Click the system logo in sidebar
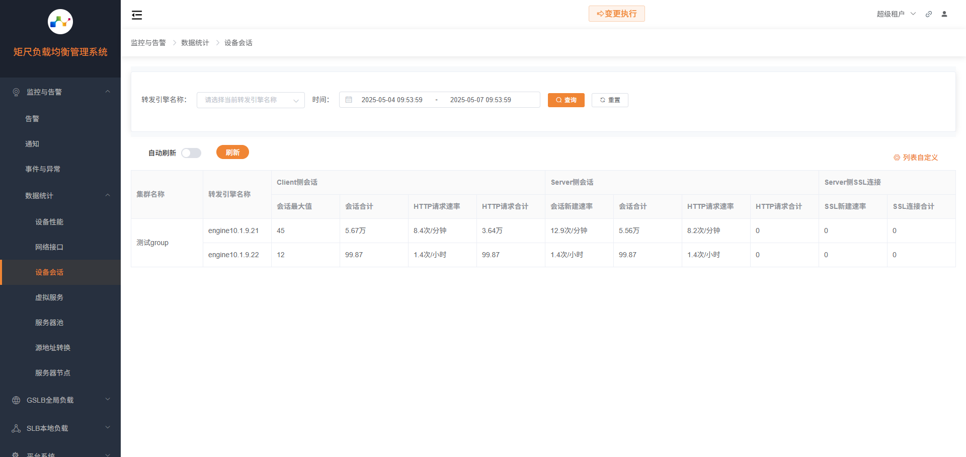This screenshot has width=966, height=457. click(x=60, y=22)
